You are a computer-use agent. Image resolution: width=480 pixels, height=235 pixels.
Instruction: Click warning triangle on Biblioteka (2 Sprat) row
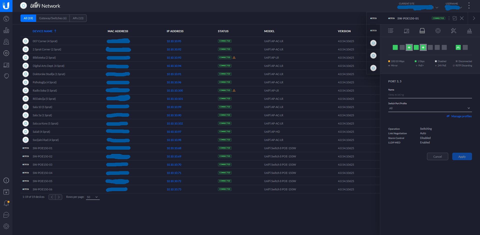(234, 58)
